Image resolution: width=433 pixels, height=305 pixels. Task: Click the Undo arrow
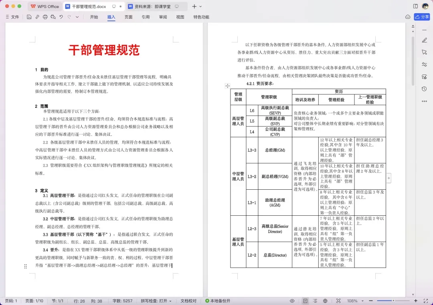click(x=61, y=17)
